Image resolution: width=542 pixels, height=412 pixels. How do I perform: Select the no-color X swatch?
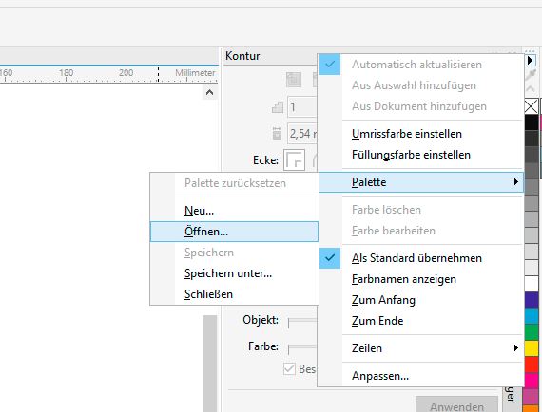pos(532,106)
